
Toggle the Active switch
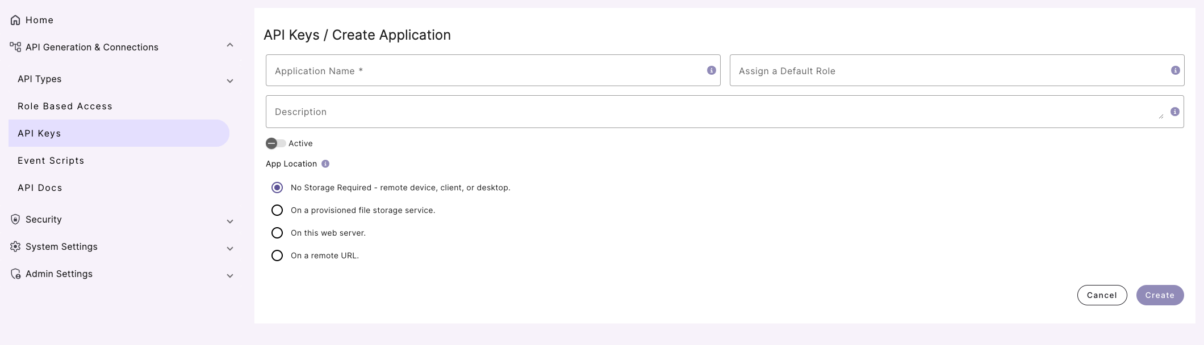tap(275, 143)
